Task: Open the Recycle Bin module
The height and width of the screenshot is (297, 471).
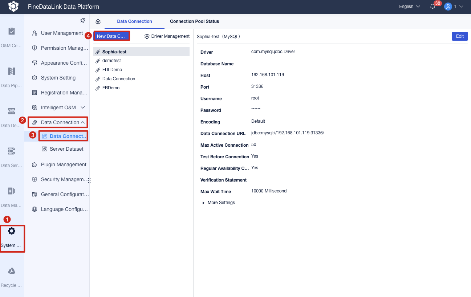Action: [x=12, y=274]
